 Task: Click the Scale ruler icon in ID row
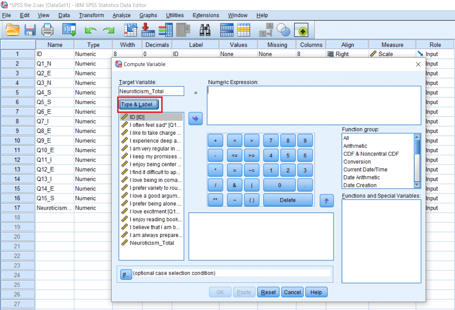click(373, 54)
